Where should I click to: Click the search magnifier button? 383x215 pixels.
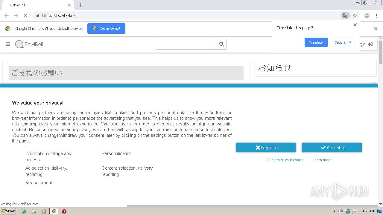[222, 44]
